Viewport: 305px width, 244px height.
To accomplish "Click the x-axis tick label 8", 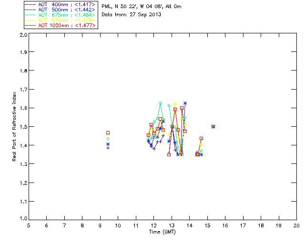I will 82,225.
